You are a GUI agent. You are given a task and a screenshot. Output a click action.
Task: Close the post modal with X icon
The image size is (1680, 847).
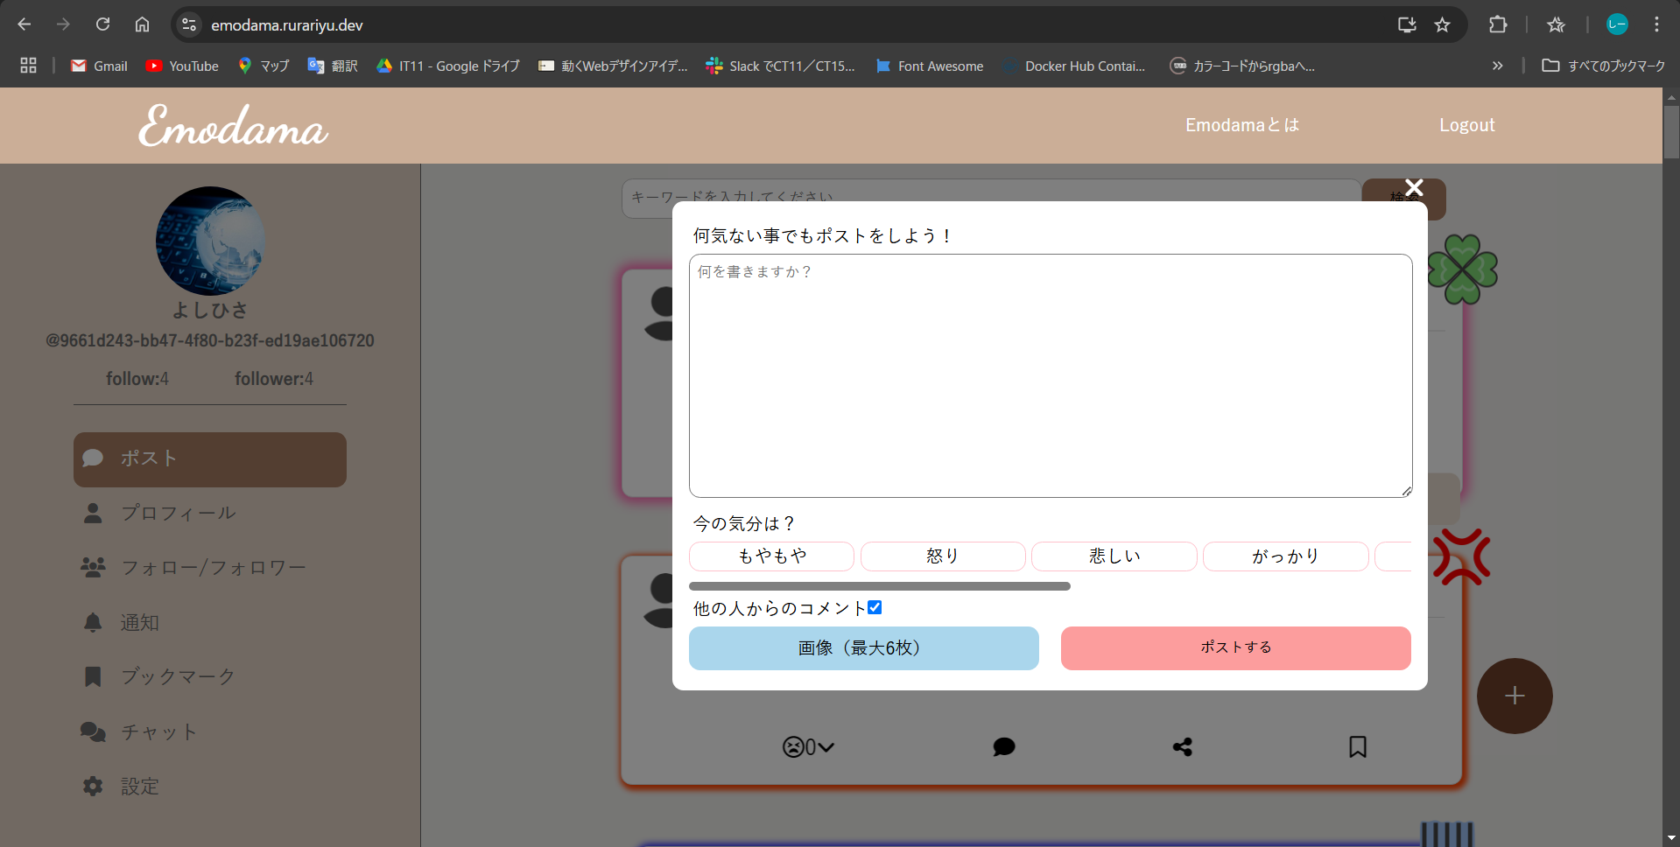pyautogui.click(x=1414, y=187)
